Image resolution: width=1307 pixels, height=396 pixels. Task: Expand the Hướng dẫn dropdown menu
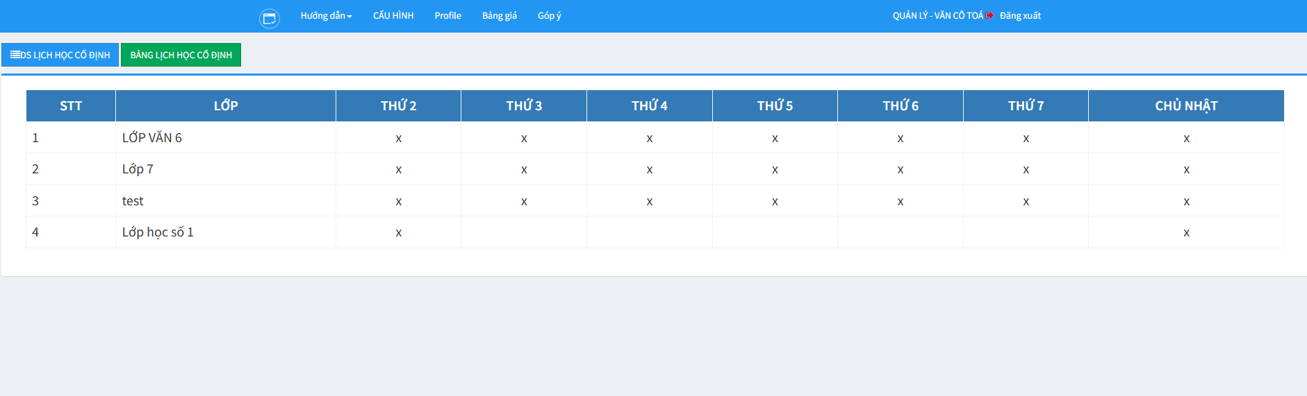pos(326,16)
